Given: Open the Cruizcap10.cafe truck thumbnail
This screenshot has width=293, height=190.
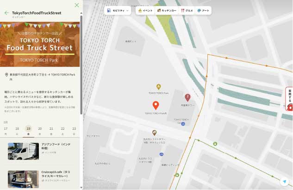Looking at the screenshot, I should tap(23, 179).
